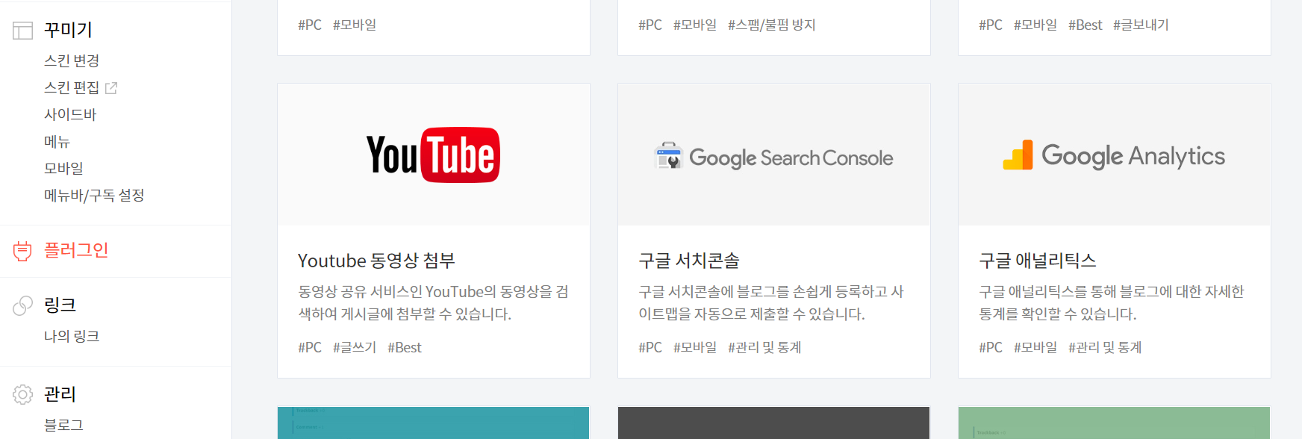Click the Youtube plugin description text
Viewport: 1302px width, 439px height.
tap(433, 303)
